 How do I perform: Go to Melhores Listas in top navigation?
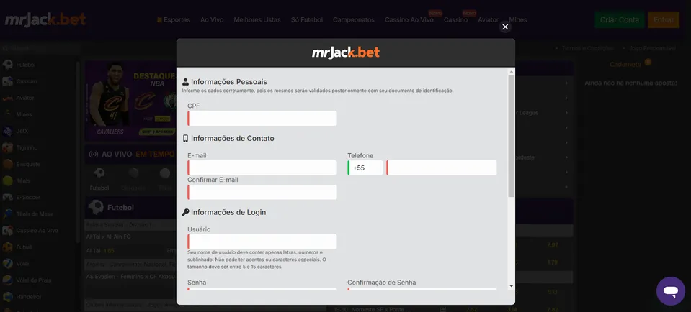coord(257,20)
